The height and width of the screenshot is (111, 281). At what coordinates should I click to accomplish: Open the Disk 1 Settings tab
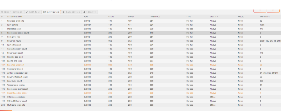tap(12, 12)
